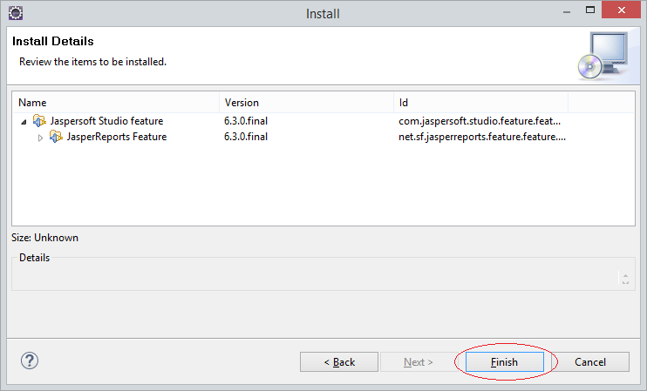Click the JasperReports Feature icon
This screenshot has height=391, width=647.
coord(56,137)
